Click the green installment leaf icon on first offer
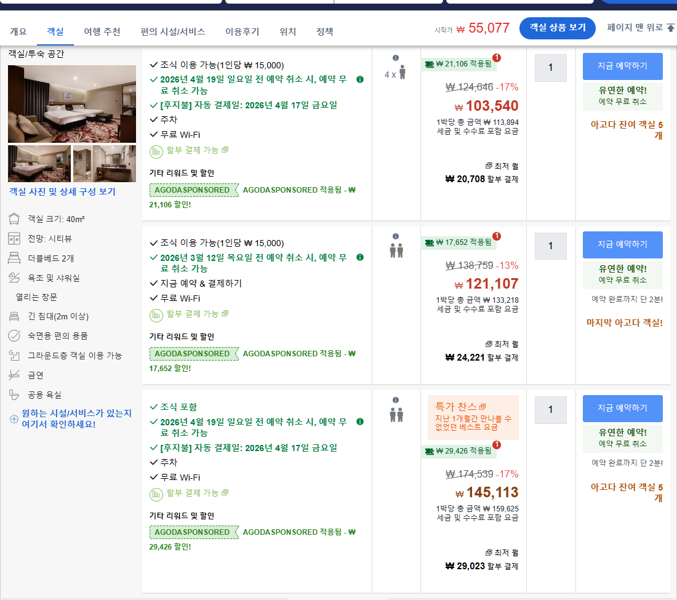The width and height of the screenshot is (677, 600). [x=156, y=150]
